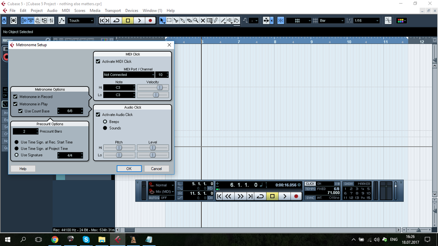This screenshot has height=246, width=438.
Task: Click the Constrain Delay Compensation power icon
Action: click(x=4, y=20)
